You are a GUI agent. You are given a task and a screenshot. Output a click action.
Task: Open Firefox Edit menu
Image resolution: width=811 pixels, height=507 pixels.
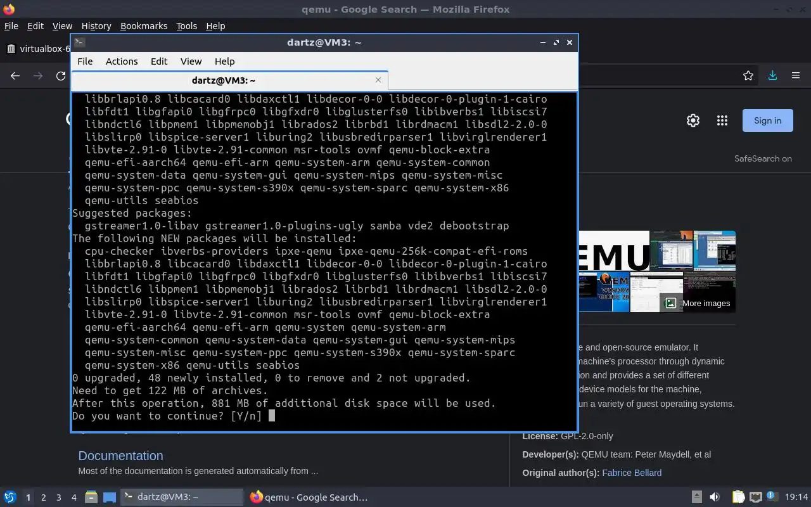[x=35, y=26]
